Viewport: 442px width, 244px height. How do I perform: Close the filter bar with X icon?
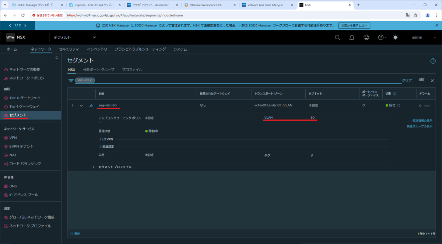(x=432, y=80)
